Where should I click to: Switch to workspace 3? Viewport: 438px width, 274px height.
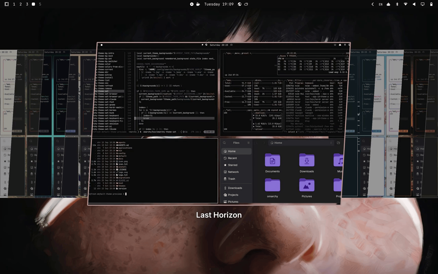click(27, 4)
